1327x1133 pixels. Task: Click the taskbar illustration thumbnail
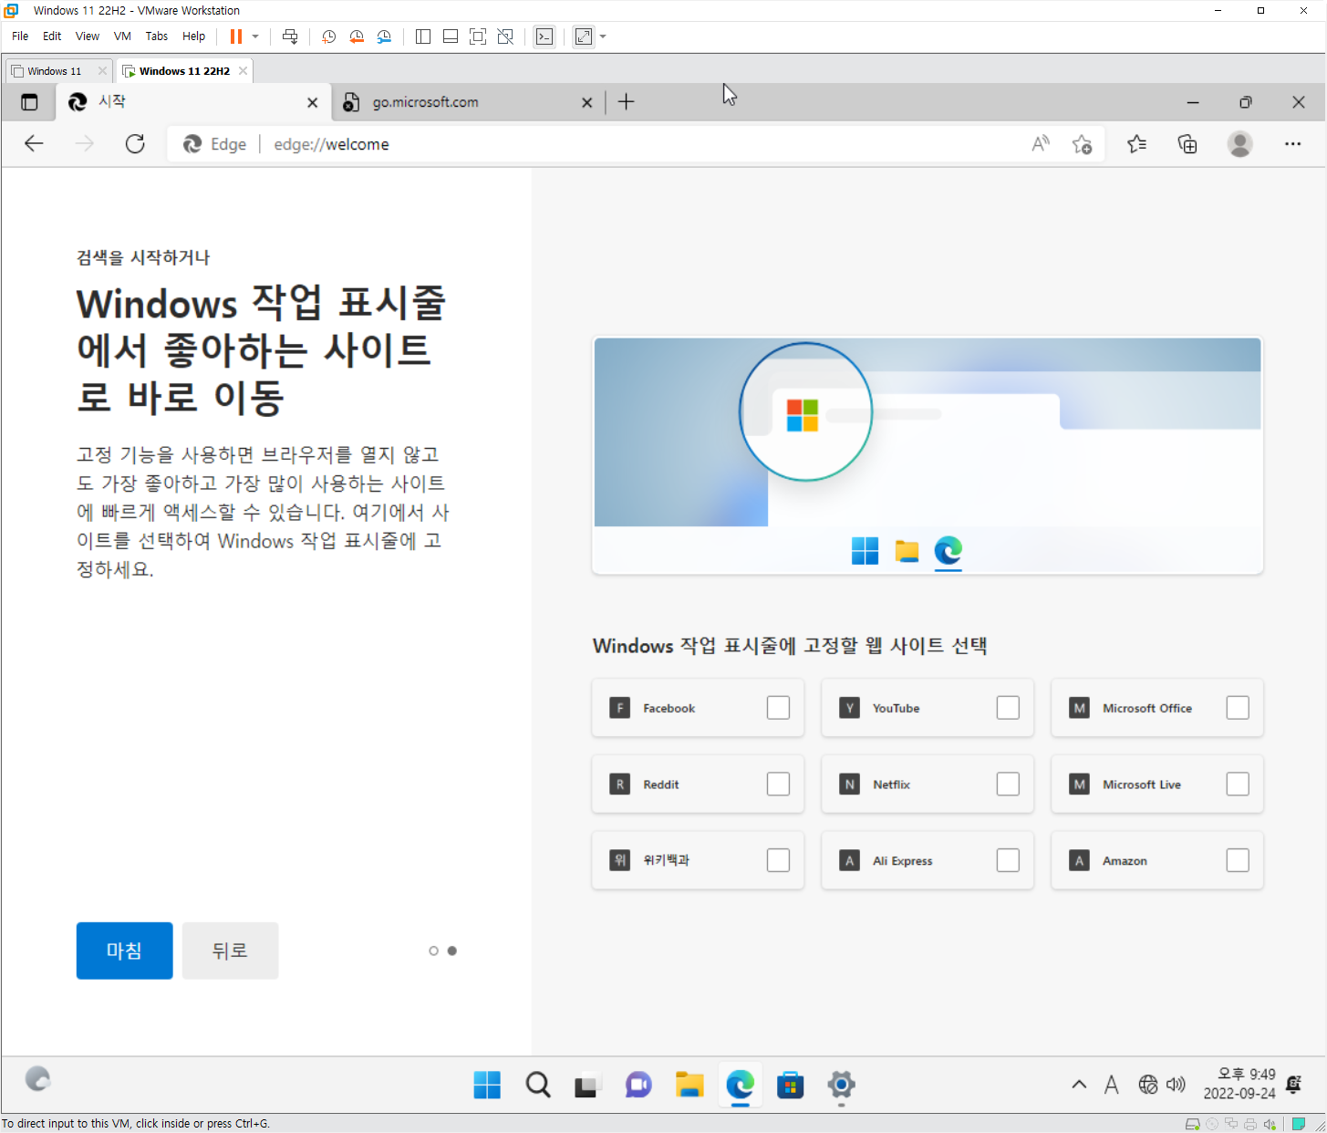[x=928, y=455]
